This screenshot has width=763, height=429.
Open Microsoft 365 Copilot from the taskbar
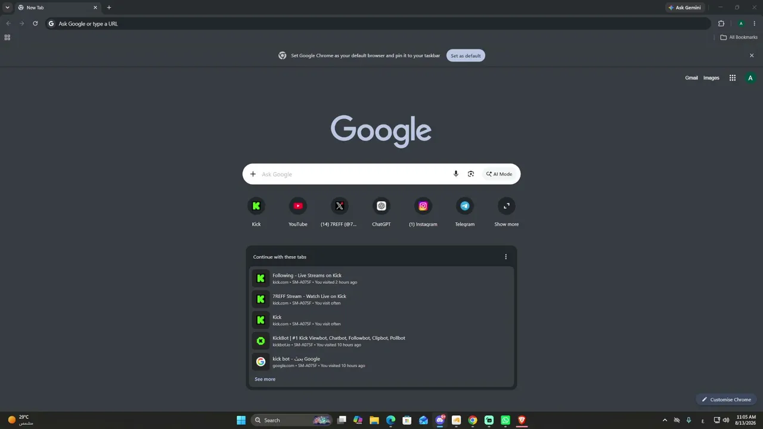point(358,420)
